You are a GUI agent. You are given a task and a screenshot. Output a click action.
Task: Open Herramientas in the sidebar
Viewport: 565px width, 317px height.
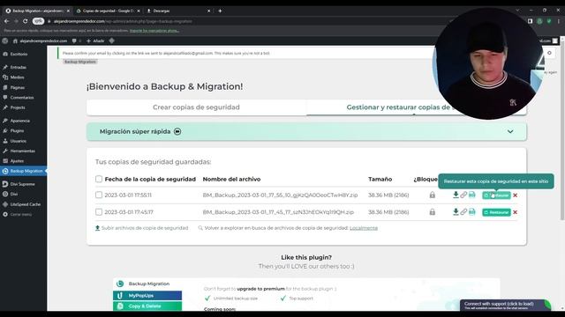[x=23, y=151]
